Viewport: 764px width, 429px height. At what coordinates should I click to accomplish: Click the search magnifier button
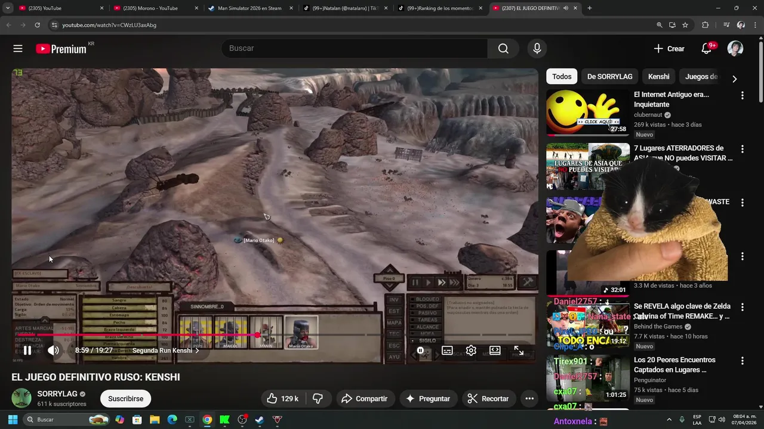tap(503, 48)
